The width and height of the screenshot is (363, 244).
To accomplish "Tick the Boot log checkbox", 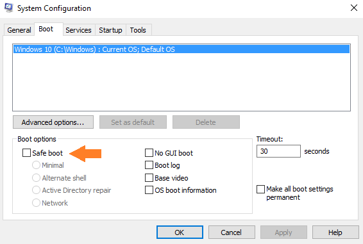I will 149,165.
